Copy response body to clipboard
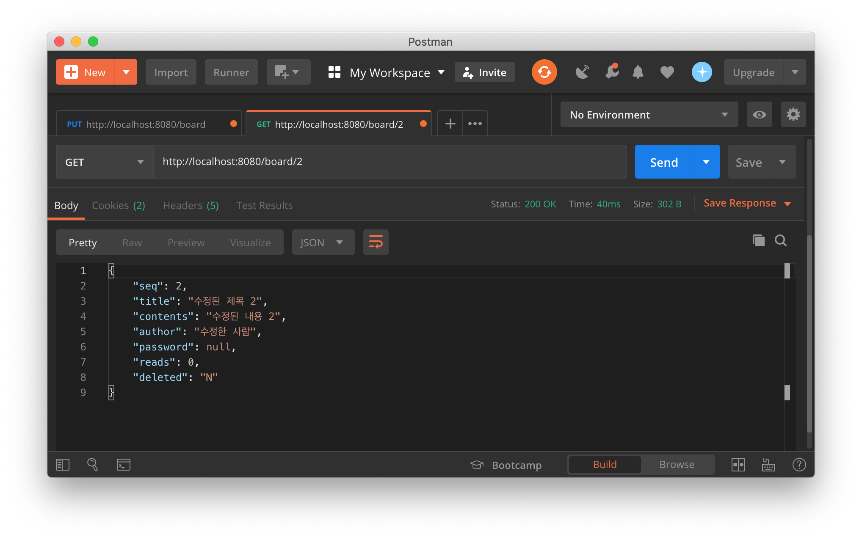 point(758,240)
